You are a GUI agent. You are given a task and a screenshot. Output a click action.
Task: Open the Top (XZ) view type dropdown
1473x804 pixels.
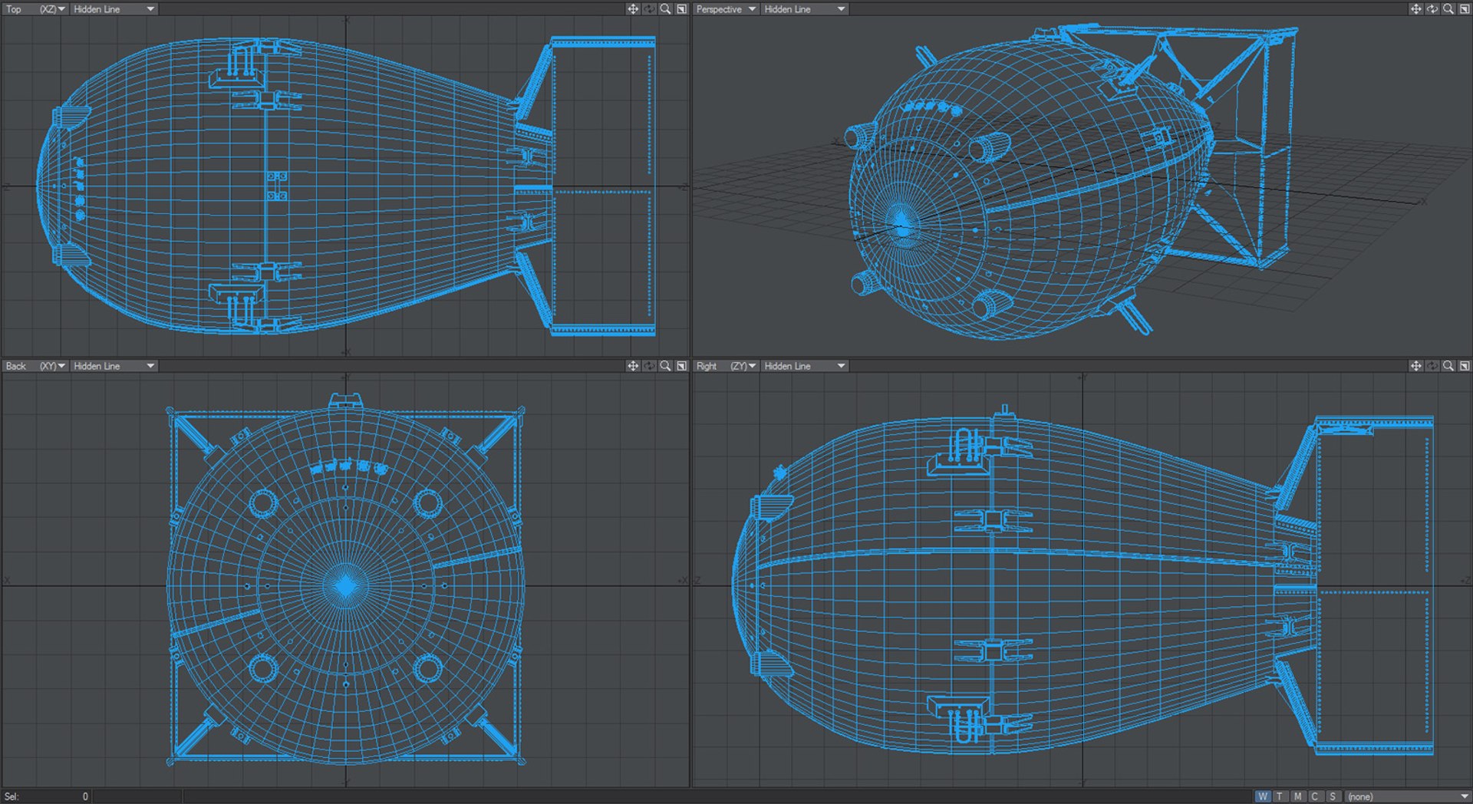[x=35, y=9]
